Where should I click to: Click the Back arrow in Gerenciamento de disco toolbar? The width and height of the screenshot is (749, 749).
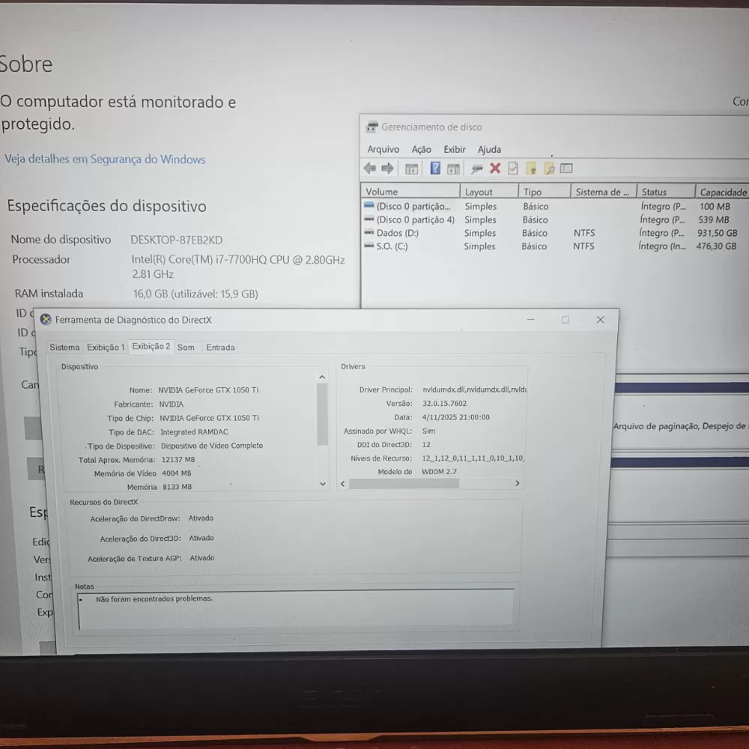click(x=370, y=168)
